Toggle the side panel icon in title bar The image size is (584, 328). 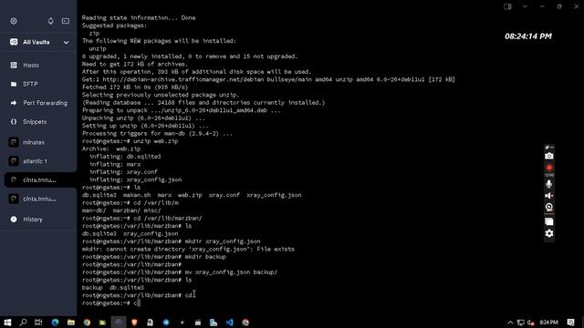point(507,6)
